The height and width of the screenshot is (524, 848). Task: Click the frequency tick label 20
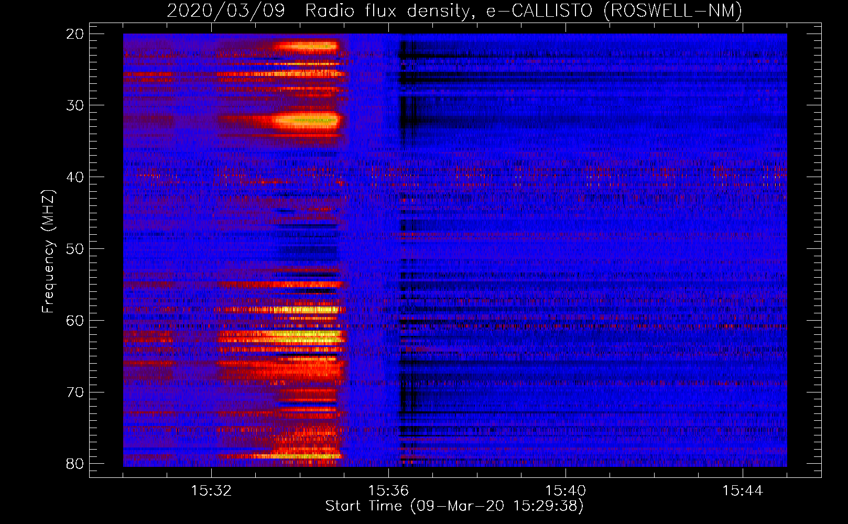(x=75, y=34)
